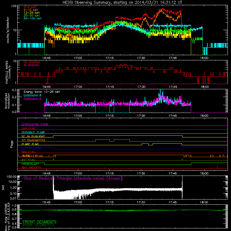Click the '0.3' y-axis value on modulation plot
Screen dimensions: 231x231
(14, 90)
